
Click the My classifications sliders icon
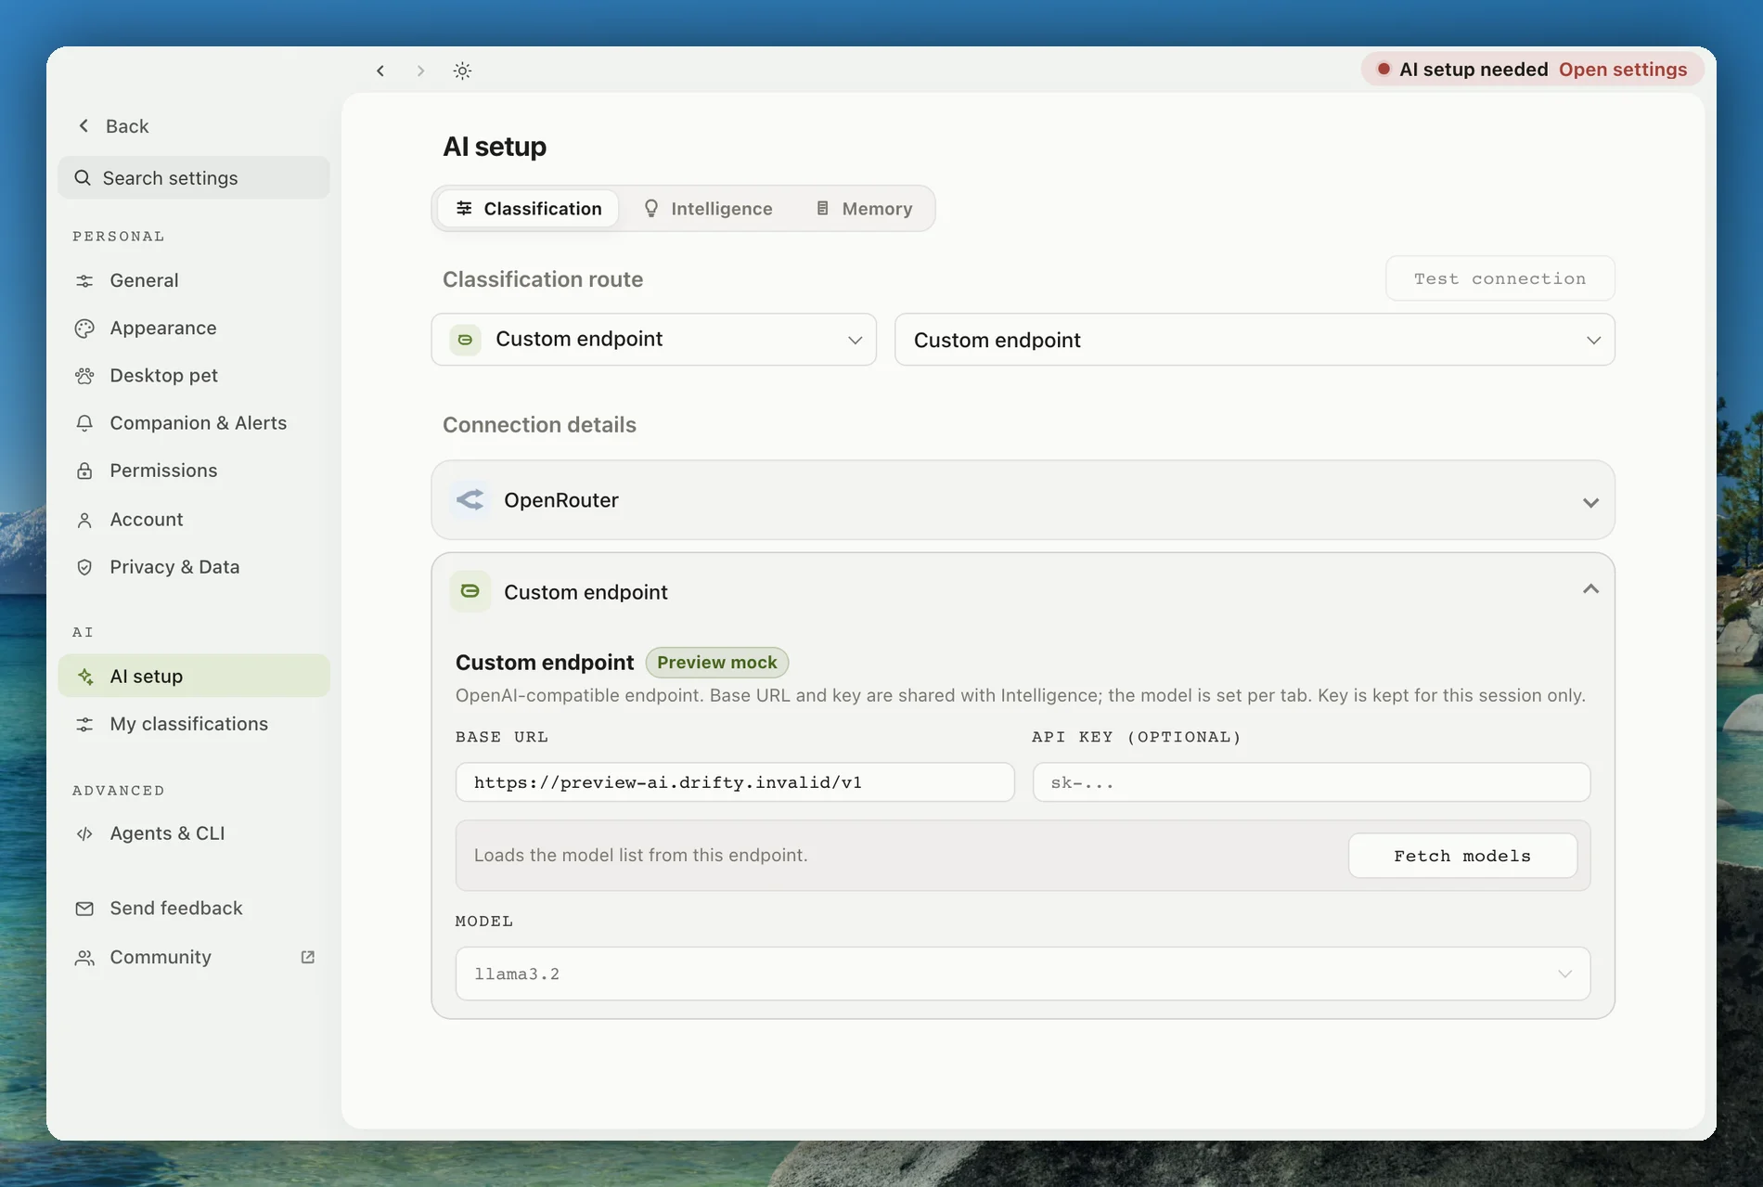tap(84, 724)
